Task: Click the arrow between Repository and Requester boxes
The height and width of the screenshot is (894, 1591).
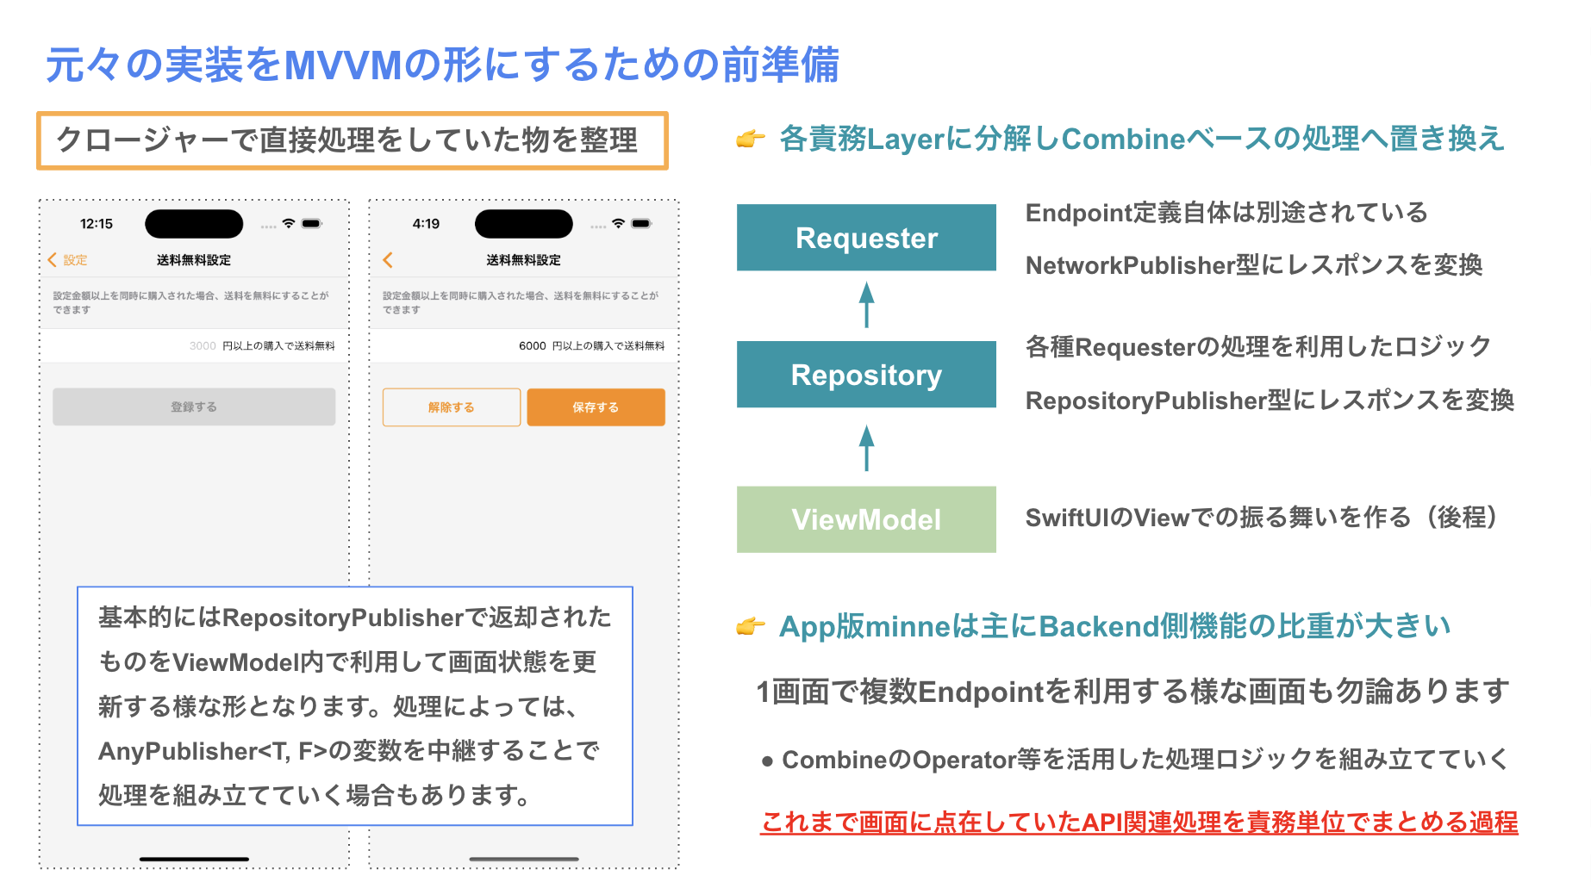Action: (x=865, y=306)
